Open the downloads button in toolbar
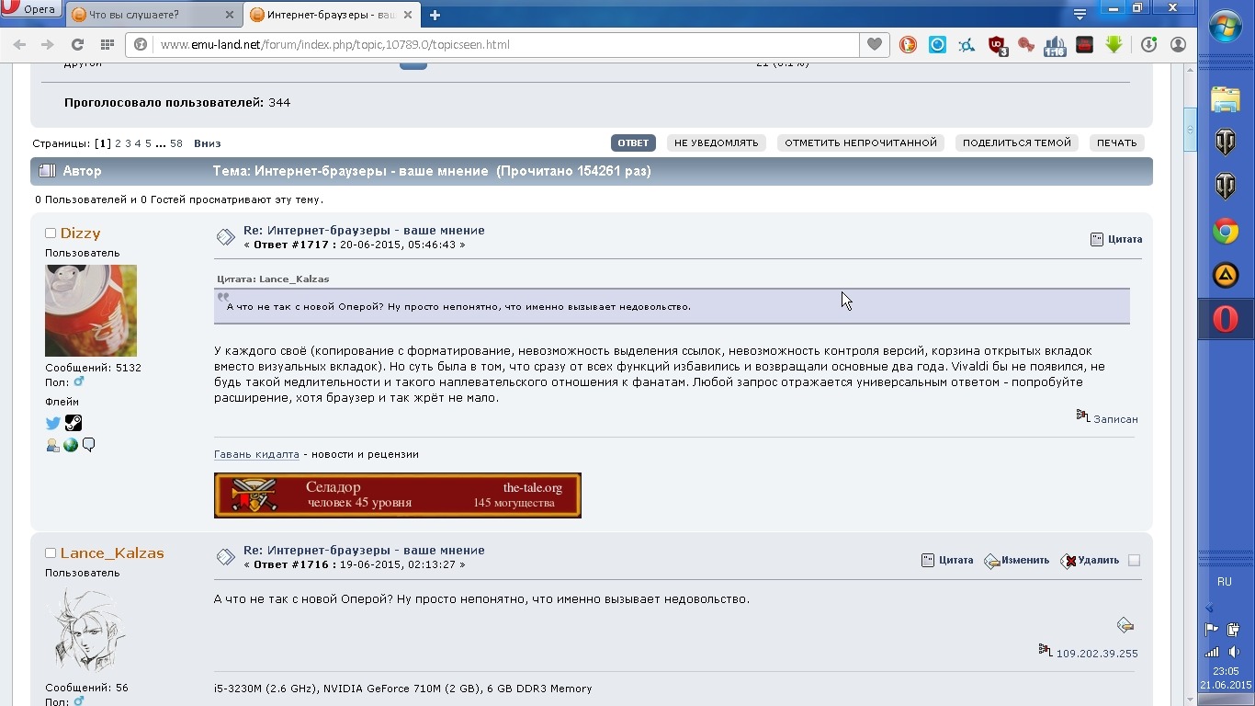Viewport: 1255px width, 706px height. pos(1148,44)
